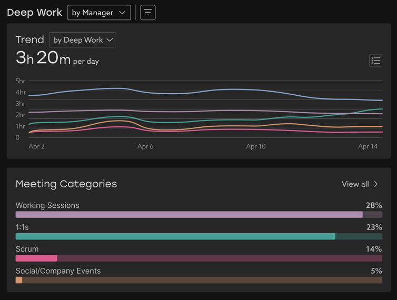Open the by Deep Work trend dropdown
Viewport: 397px width, 300px height.
83,40
